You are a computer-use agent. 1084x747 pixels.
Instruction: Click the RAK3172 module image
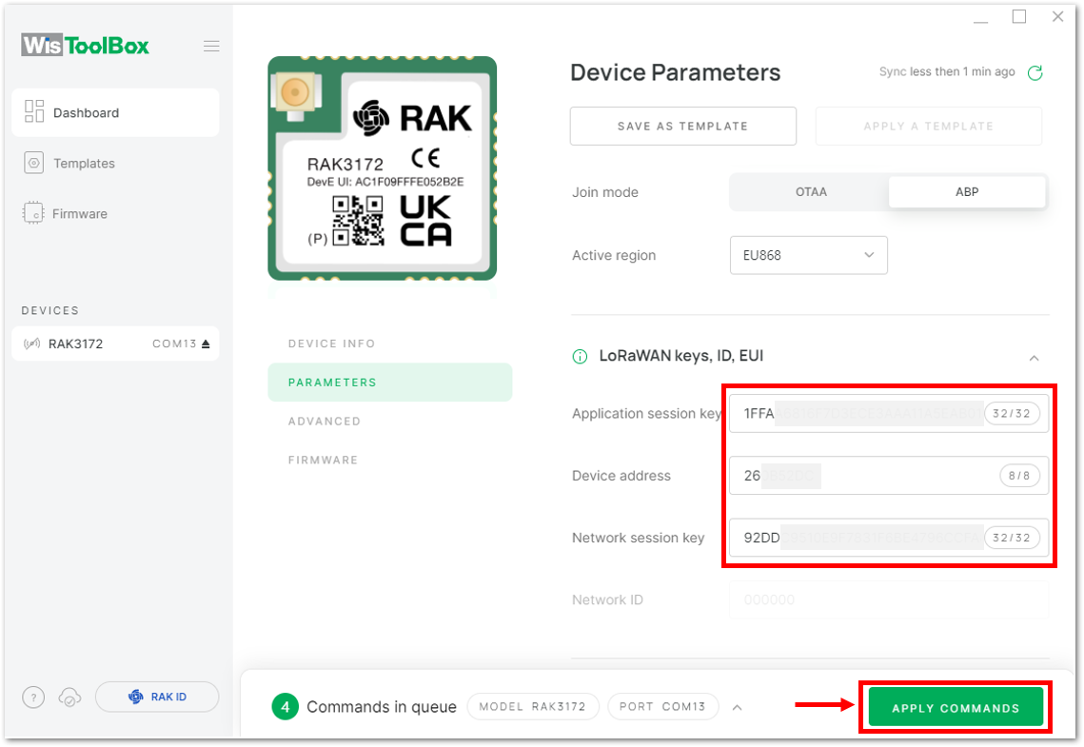[383, 168]
